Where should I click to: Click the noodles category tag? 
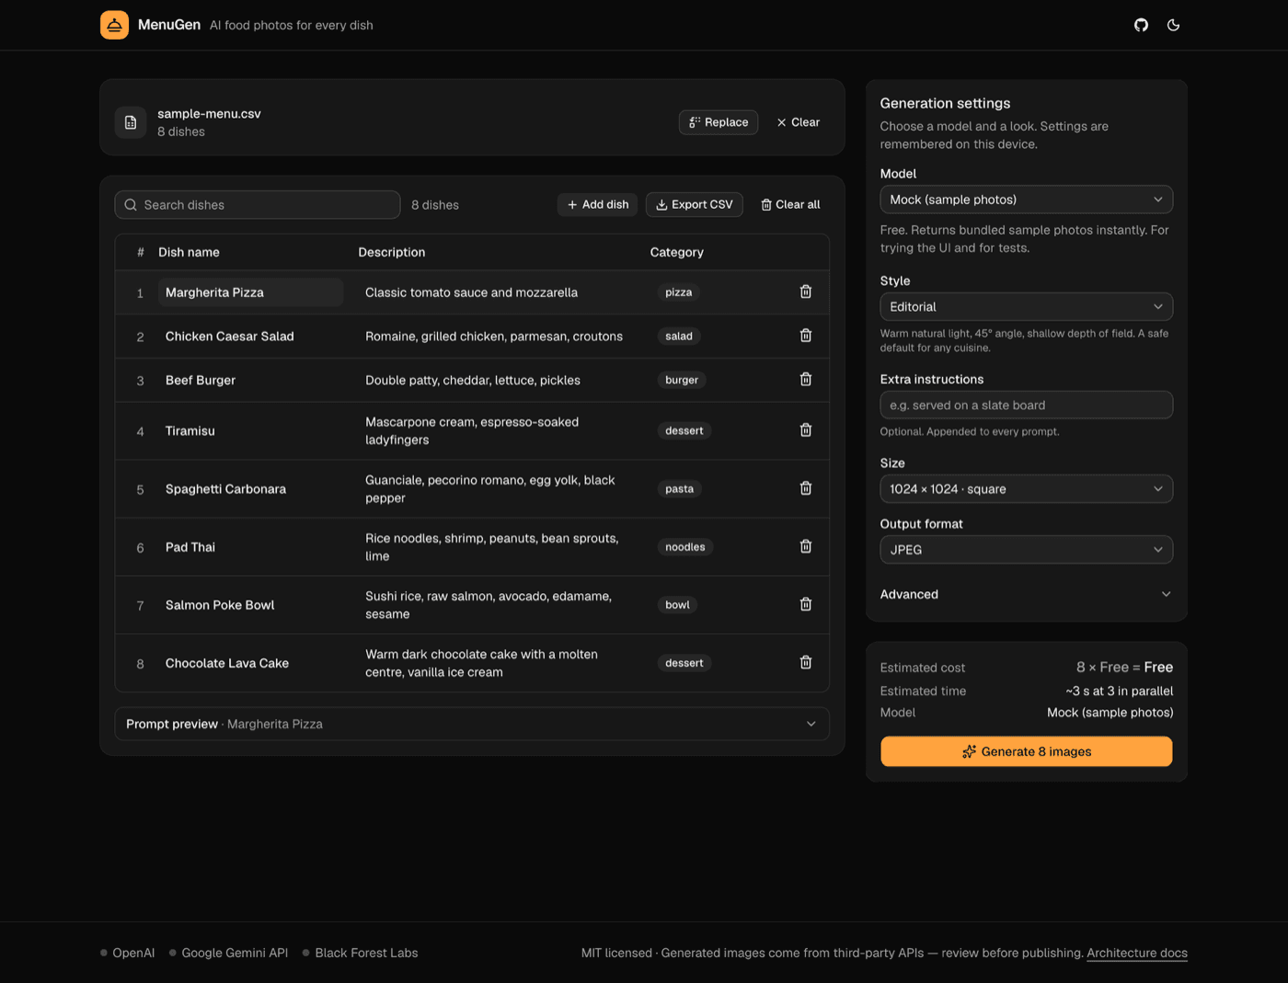click(x=685, y=546)
